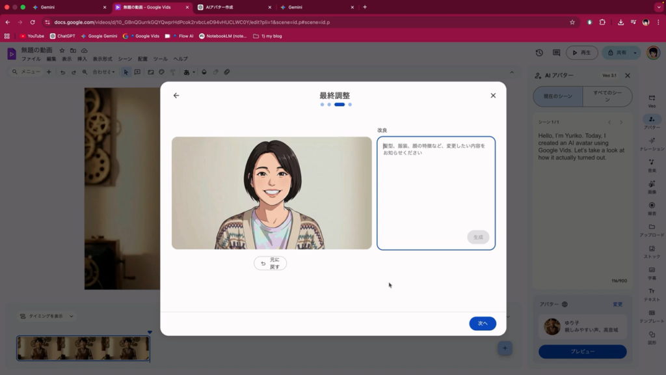This screenshot has height=375, width=666.
Task: Open the 字幕 captions panel
Action: (652, 272)
